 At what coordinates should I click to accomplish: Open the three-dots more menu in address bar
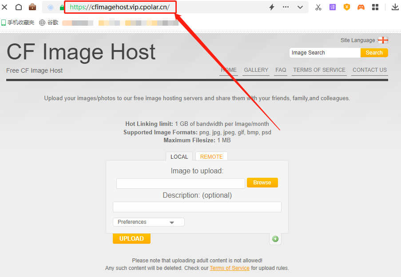click(x=286, y=7)
